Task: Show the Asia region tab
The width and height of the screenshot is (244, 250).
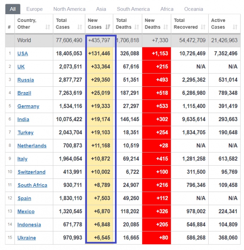Action: 101,9
